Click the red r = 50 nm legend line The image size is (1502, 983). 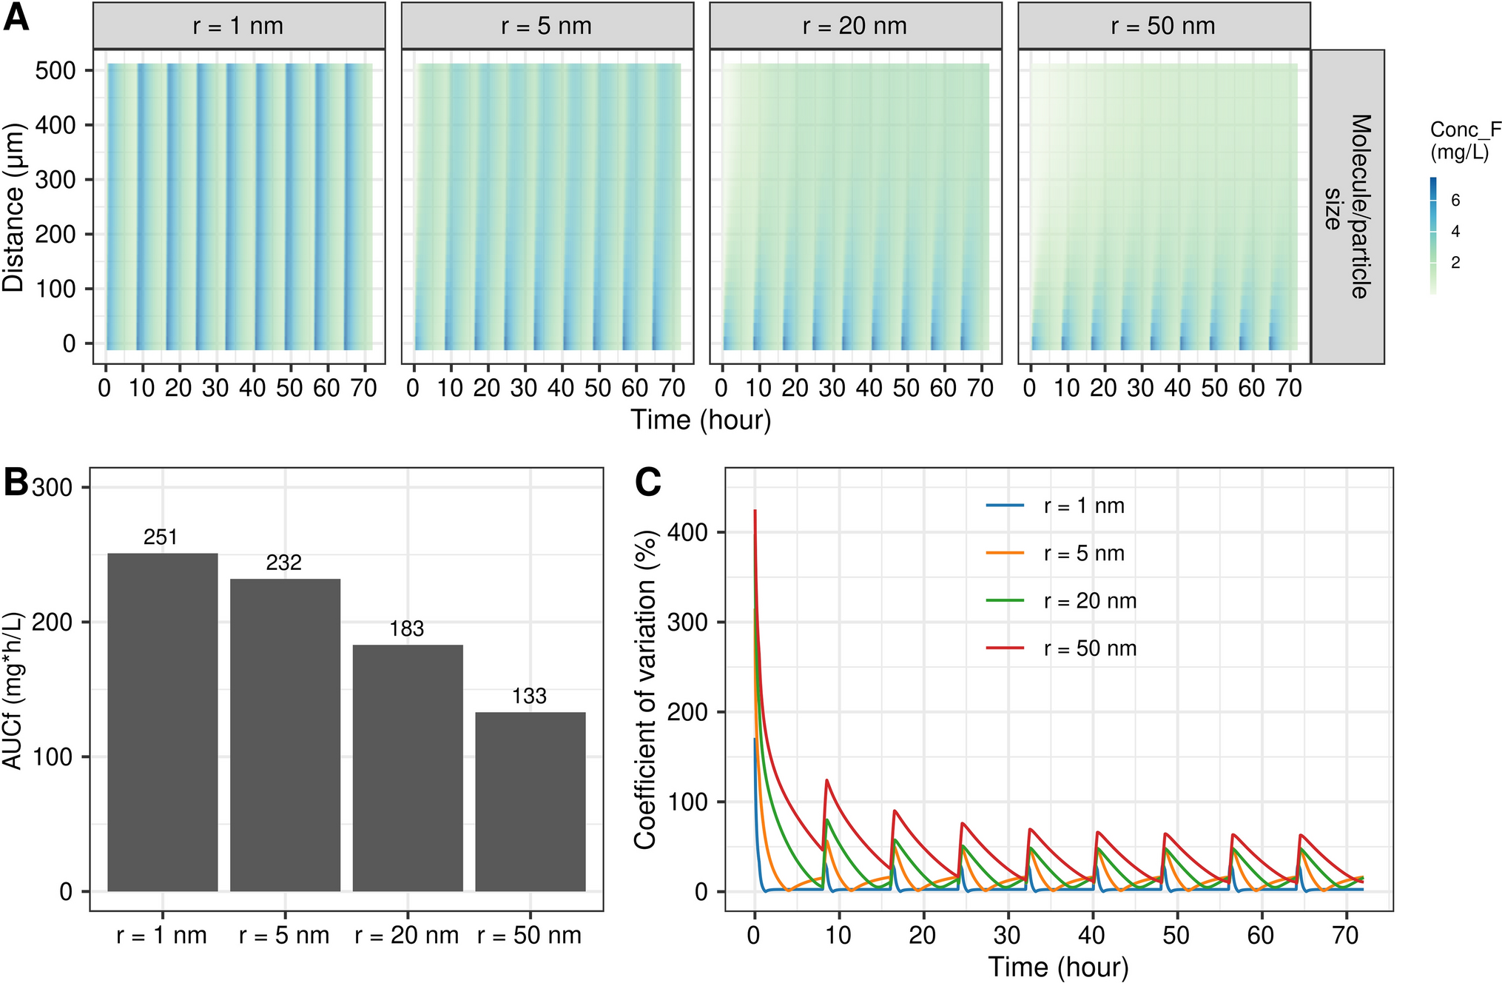coord(1005,648)
